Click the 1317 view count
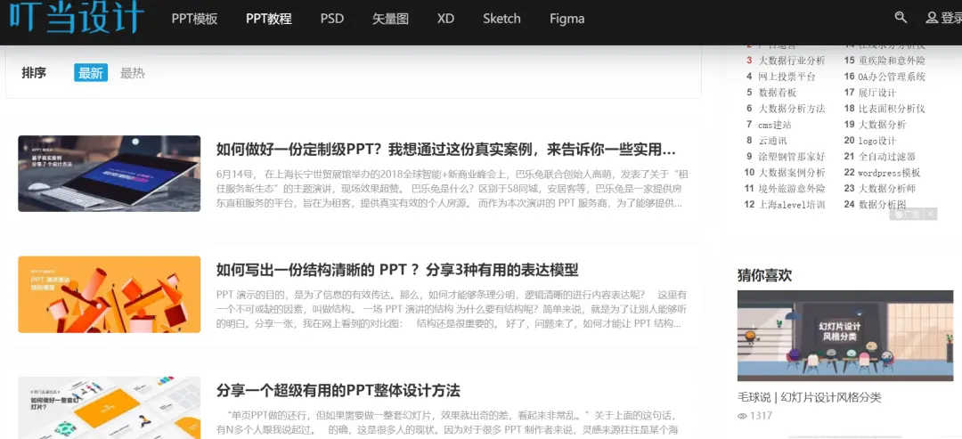This screenshot has width=962, height=439. (x=761, y=416)
